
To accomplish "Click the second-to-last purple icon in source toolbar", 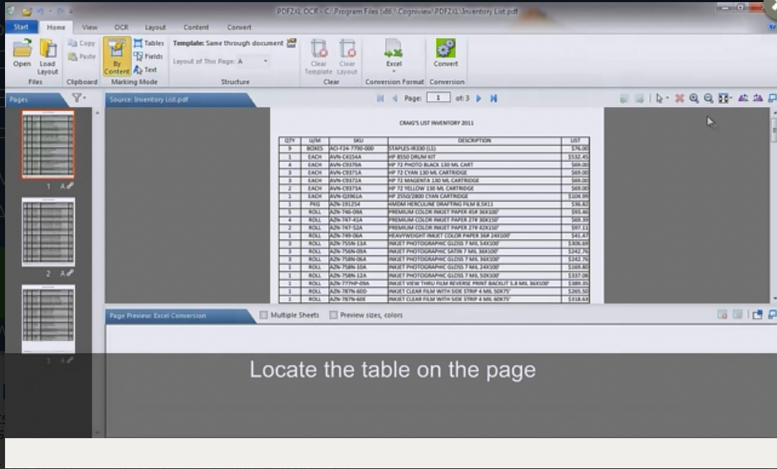I will (743, 98).
